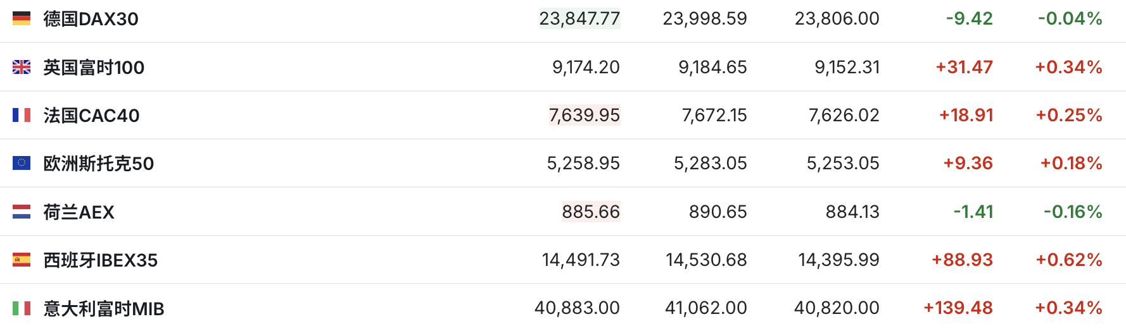Click the MIB percent change +0.34%
This screenshot has width=1126, height=331.
coord(1068,308)
